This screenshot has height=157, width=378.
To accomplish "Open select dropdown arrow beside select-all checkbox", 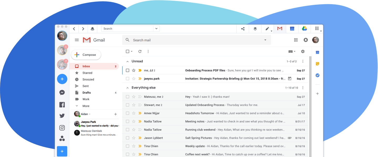I will [x=132, y=52].
